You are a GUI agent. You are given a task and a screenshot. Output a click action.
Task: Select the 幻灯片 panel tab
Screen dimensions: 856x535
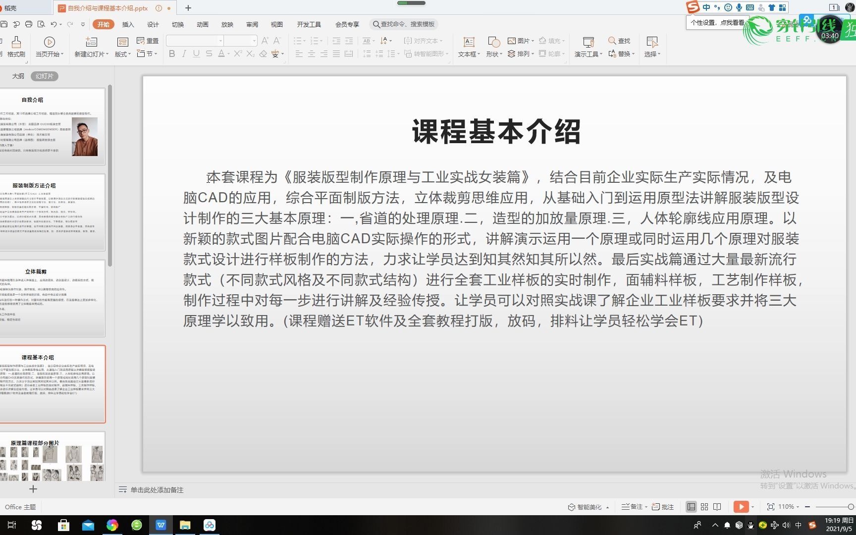pyautogui.click(x=45, y=76)
